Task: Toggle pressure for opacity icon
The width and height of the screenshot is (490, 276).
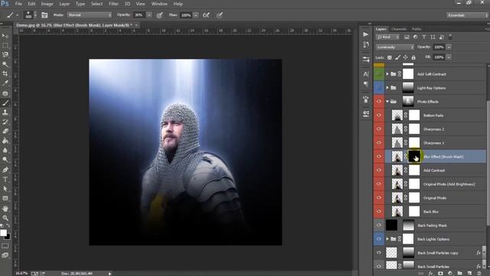Action: coord(160,15)
